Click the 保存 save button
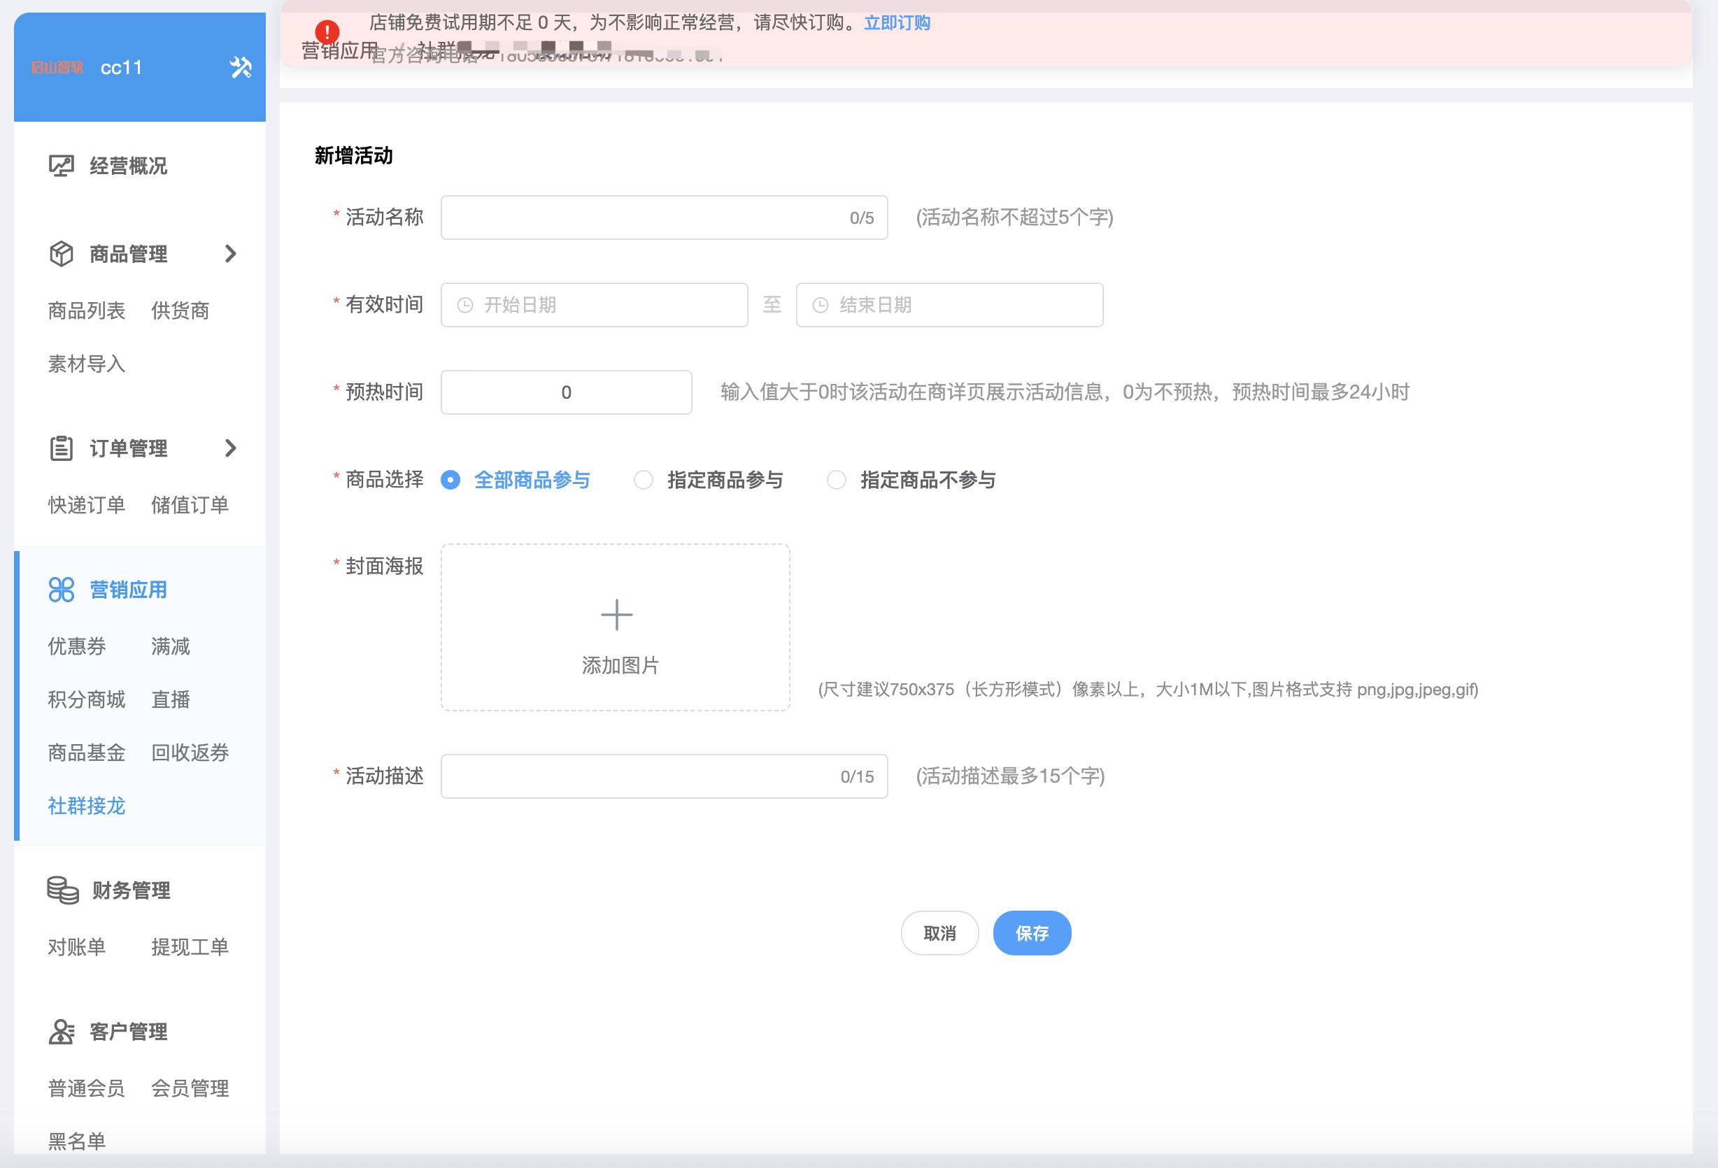1718x1168 pixels. pyautogui.click(x=1032, y=933)
